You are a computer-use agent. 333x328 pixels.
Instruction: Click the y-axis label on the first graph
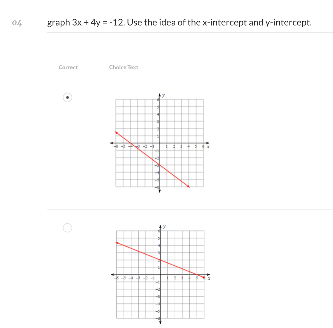[163, 96]
